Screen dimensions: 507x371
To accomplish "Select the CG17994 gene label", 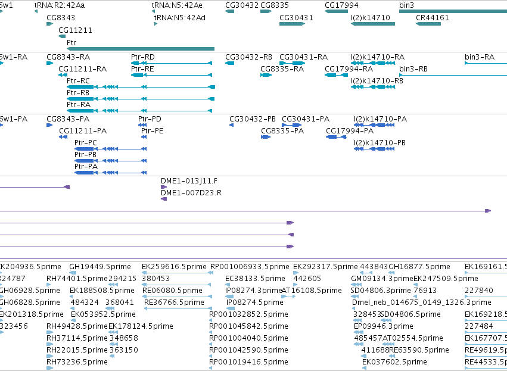I will [x=341, y=5].
